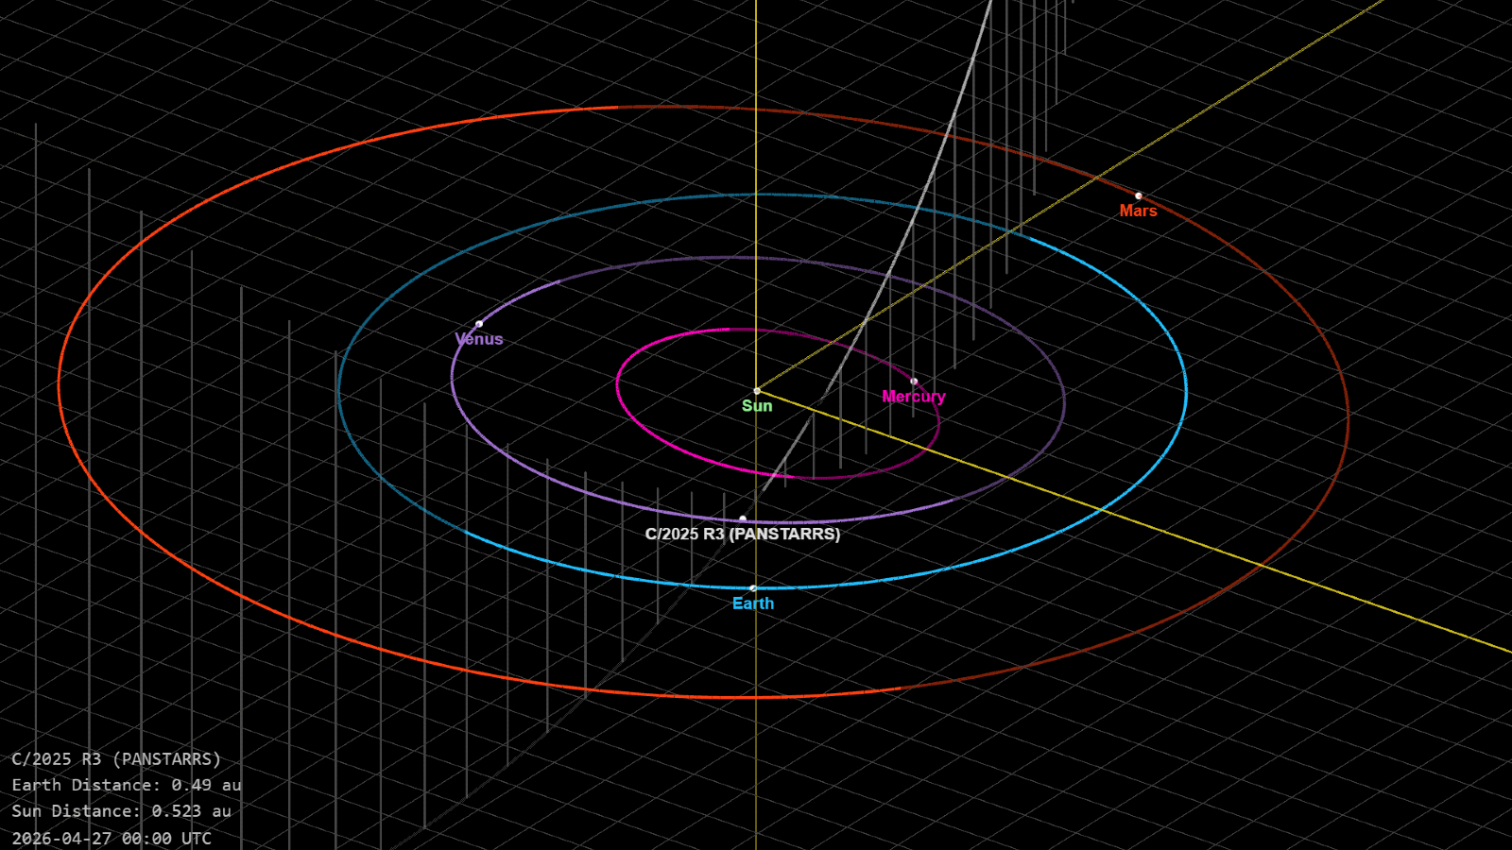The width and height of the screenshot is (1512, 850).
Task: Click the red Mars label
Action: pyautogui.click(x=1139, y=211)
